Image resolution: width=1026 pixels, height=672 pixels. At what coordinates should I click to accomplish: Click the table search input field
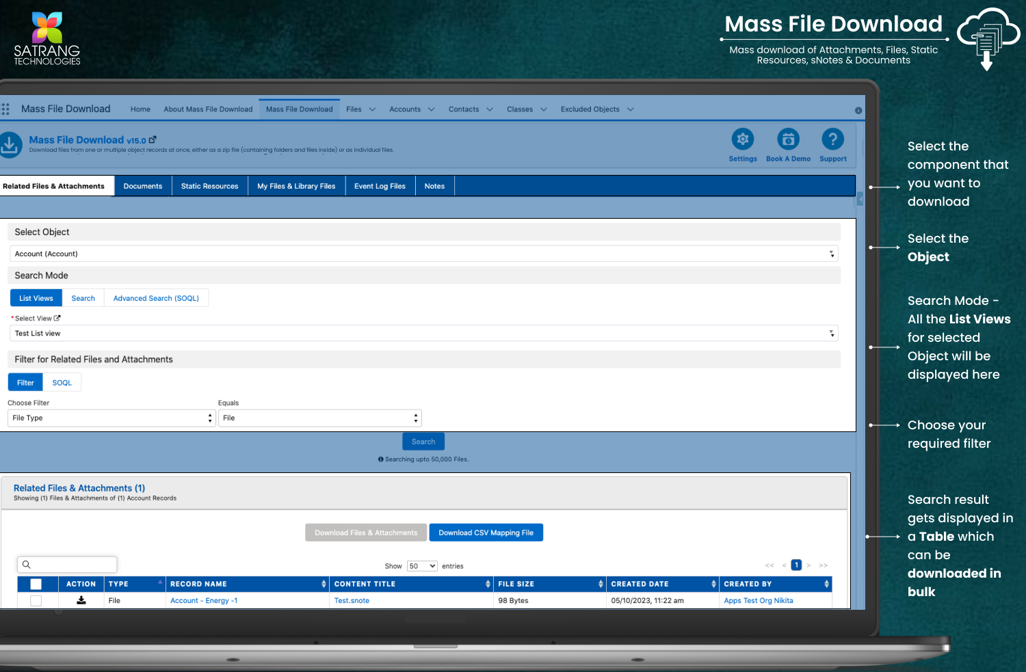[x=73, y=565]
